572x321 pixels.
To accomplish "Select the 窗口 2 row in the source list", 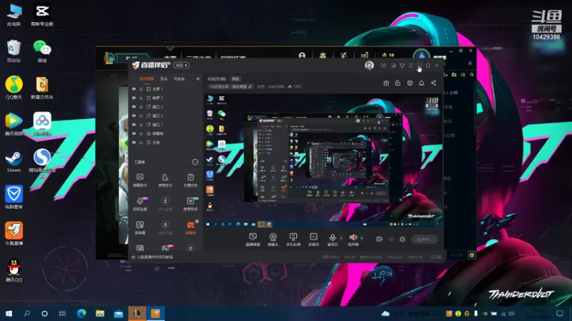I will tap(166, 116).
